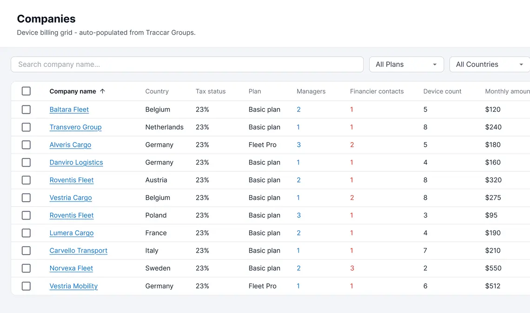Click the Netherlands country cell
Viewport: 530px width, 313px height.
[x=164, y=127]
